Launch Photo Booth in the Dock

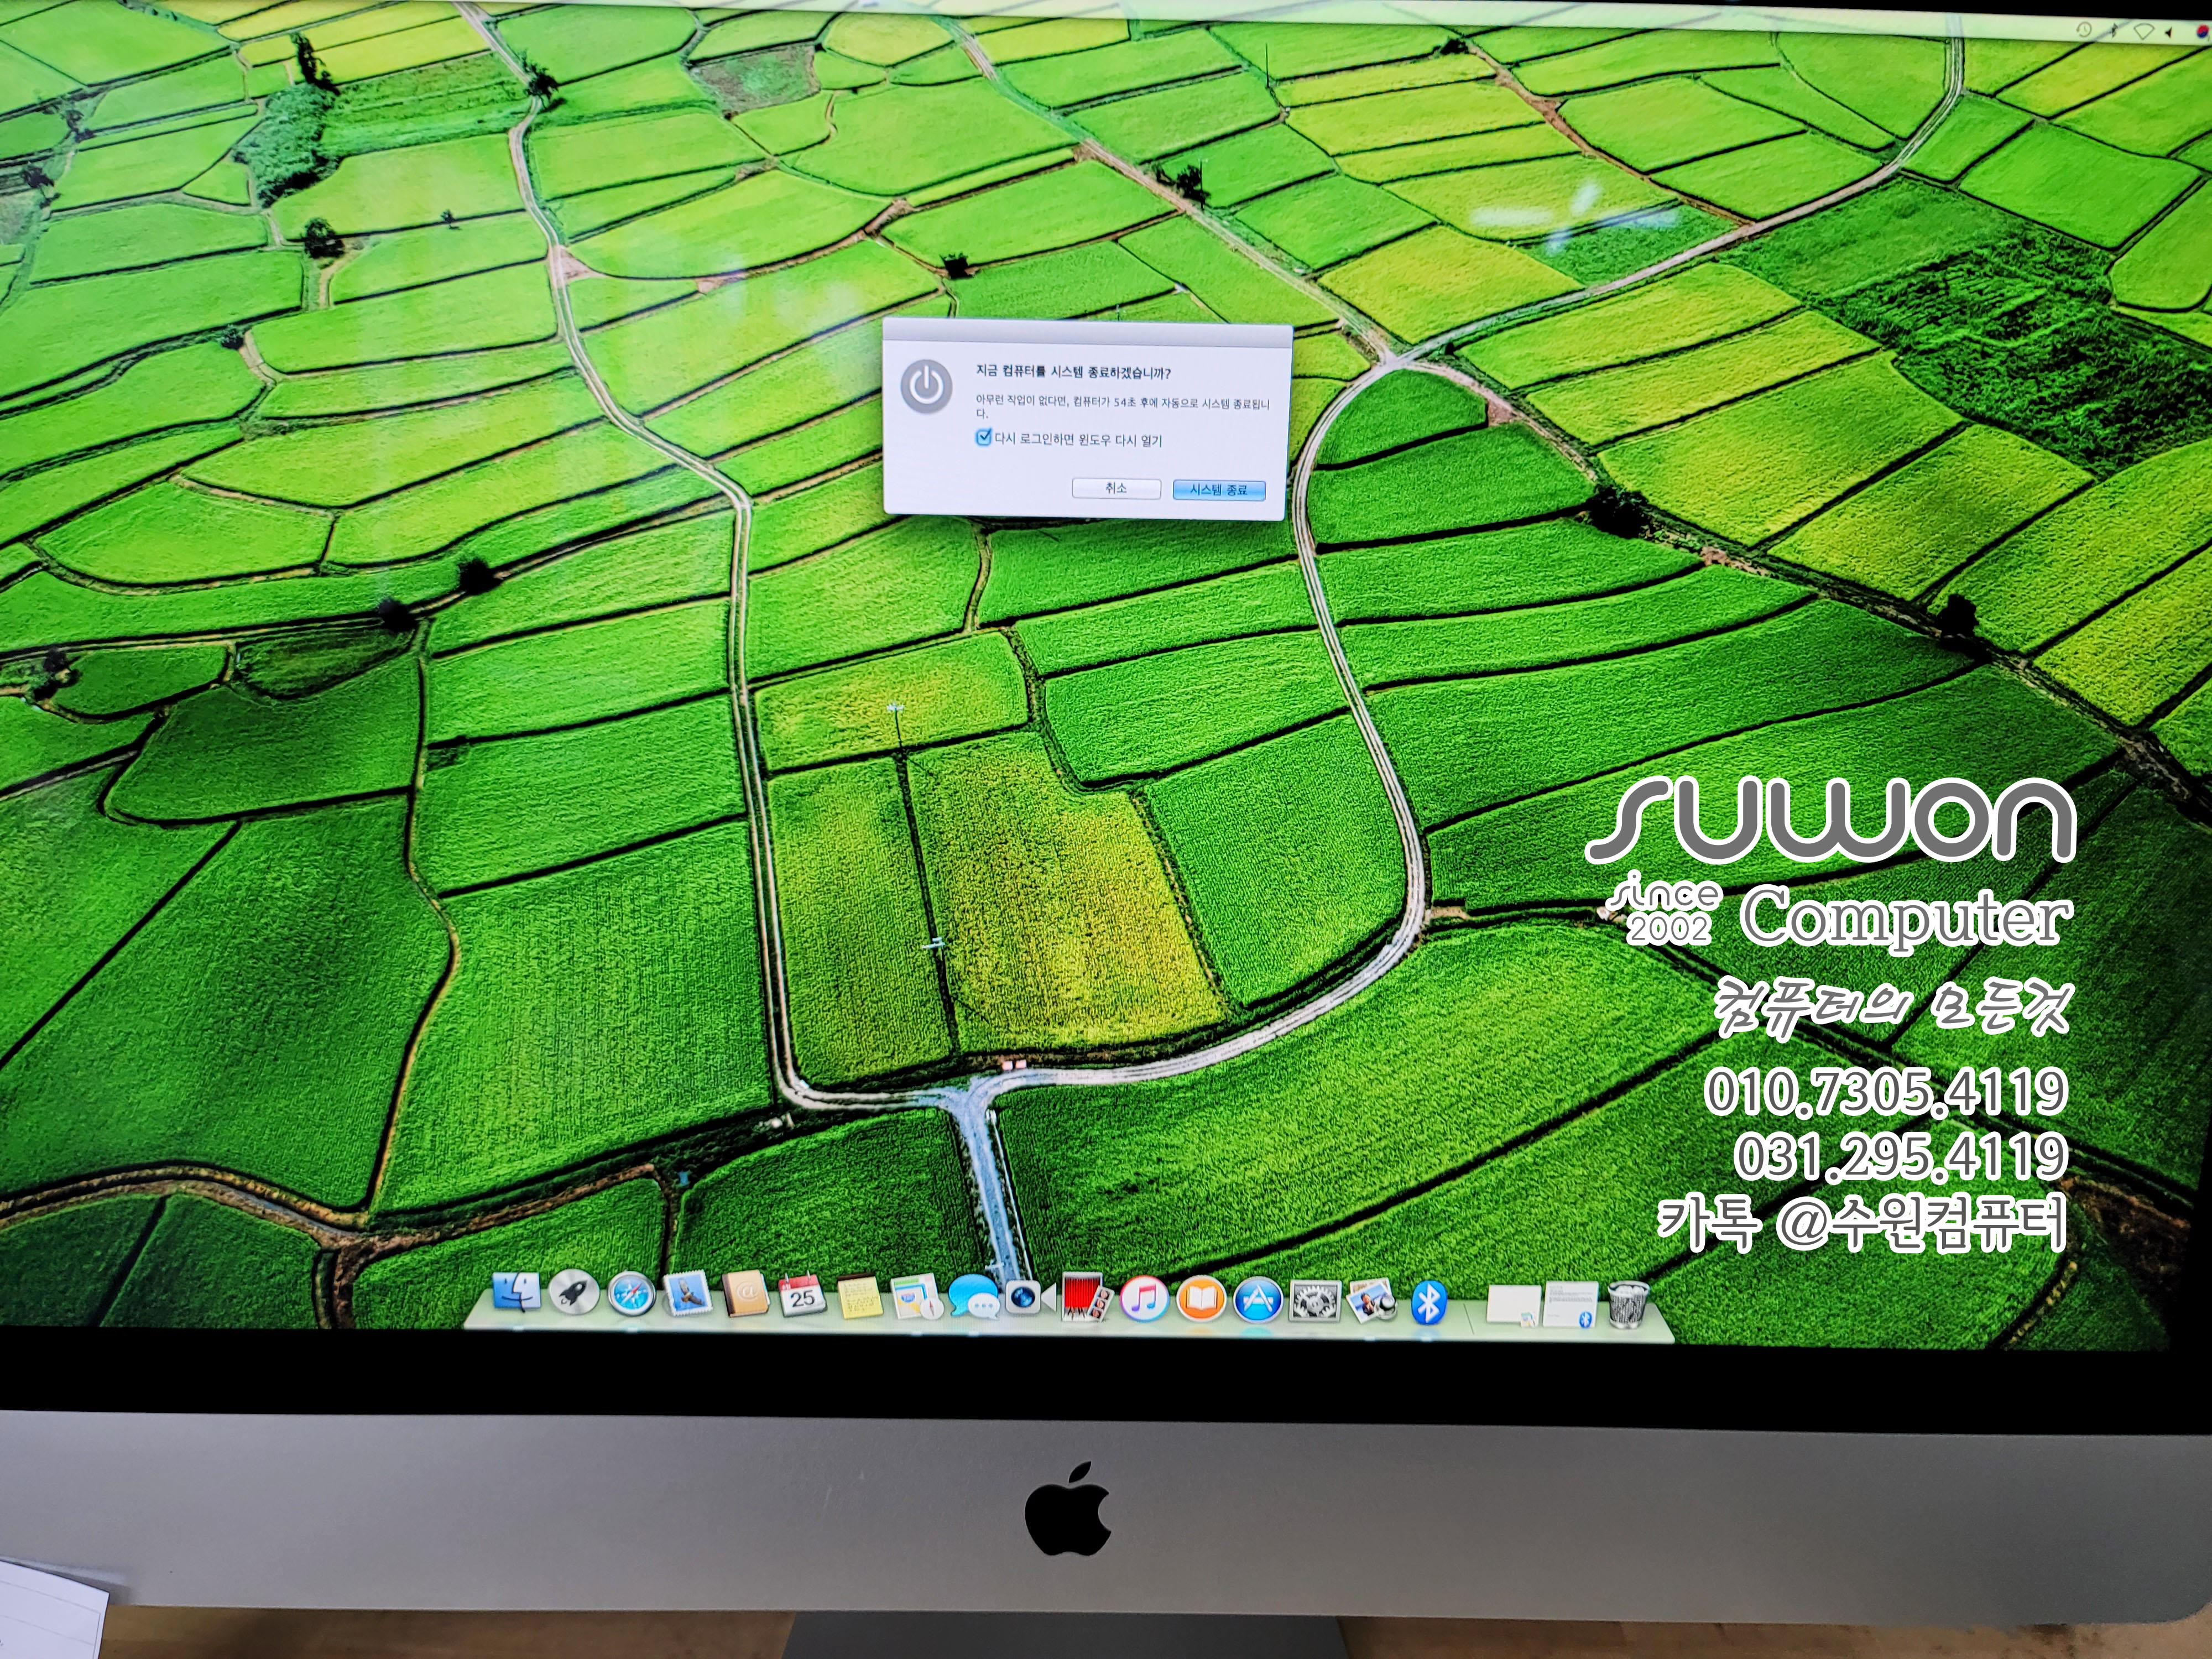coord(1086,1298)
